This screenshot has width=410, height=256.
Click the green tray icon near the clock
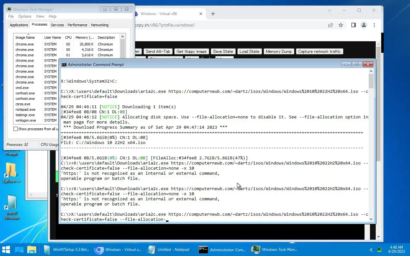(x=379, y=250)
